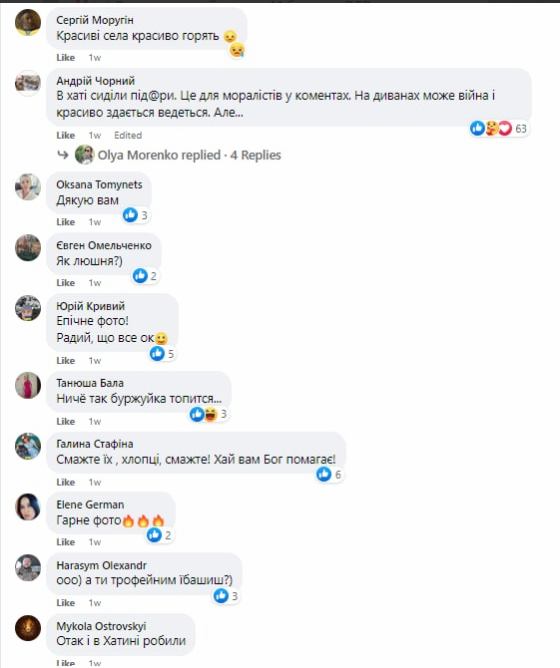Like Сергій Моругін's comment
The image size is (560, 668).
pos(66,58)
